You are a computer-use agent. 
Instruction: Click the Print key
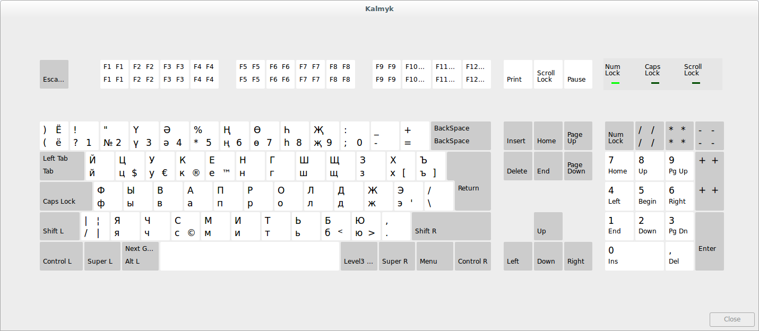[517, 74]
